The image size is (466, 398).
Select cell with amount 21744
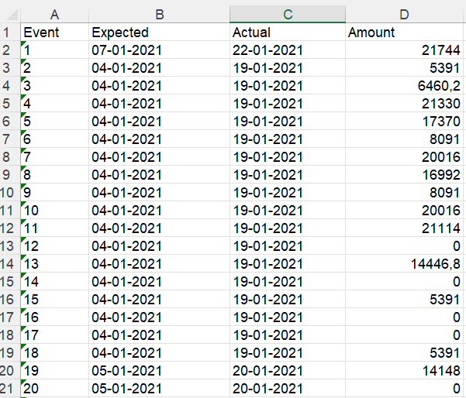[404, 50]
